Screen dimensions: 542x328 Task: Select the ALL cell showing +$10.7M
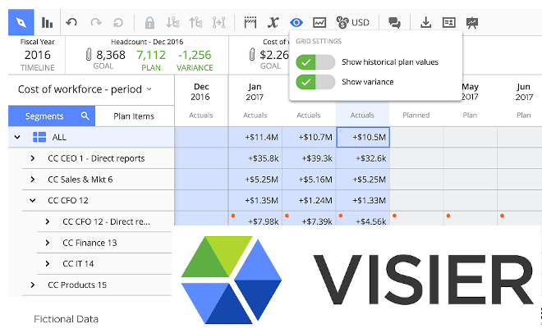pyautogui.click(x=309, y=138)
